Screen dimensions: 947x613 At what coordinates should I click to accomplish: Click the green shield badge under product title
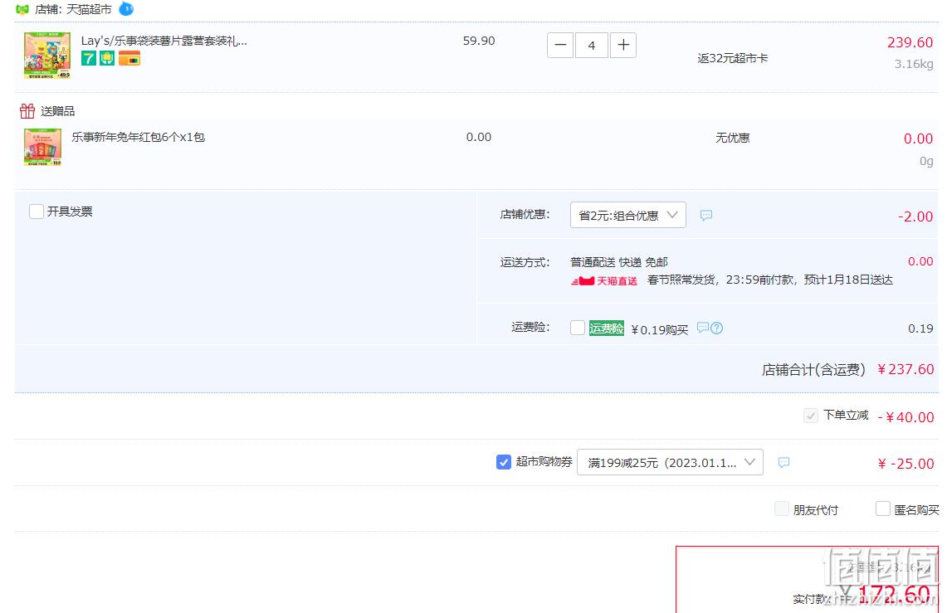coord(107,59)
